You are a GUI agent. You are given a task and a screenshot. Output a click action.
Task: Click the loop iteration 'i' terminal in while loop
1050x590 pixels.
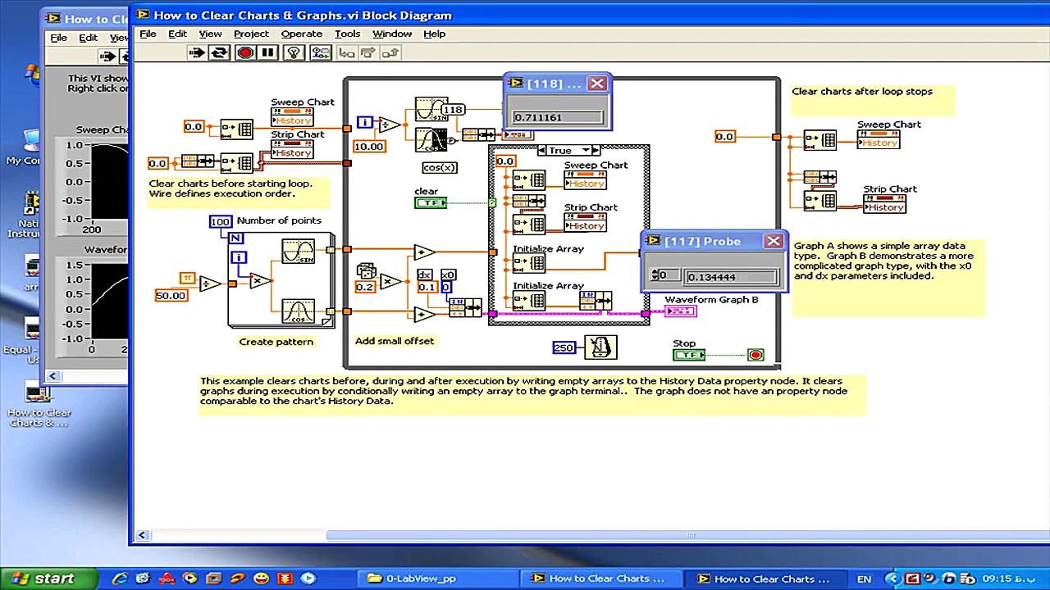tap(364, 122)
